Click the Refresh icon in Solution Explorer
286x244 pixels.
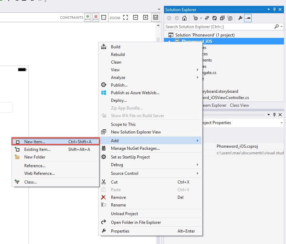pos(215,18)
